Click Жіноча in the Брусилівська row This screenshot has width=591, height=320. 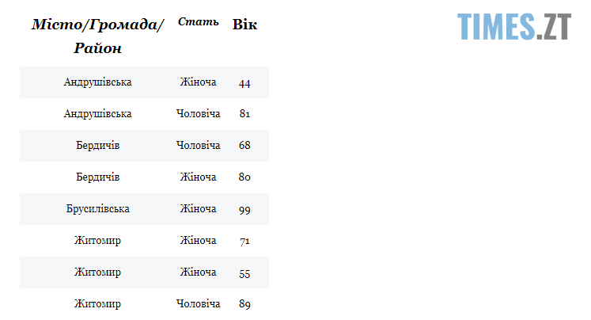tap(198, 209)
